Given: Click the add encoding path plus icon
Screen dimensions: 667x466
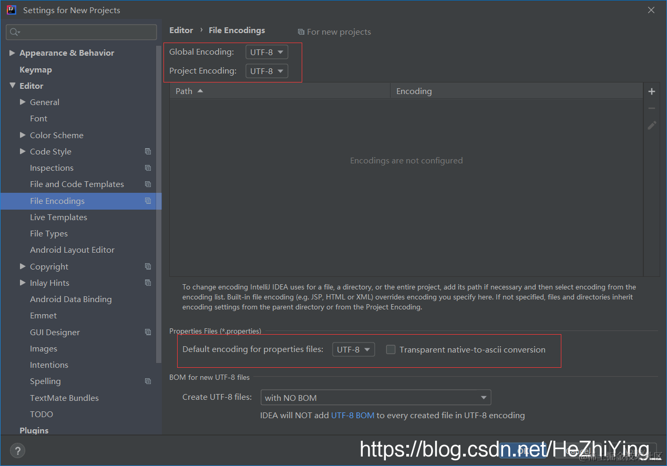Looking at the screenshot, I should click(x=652, y=91).
